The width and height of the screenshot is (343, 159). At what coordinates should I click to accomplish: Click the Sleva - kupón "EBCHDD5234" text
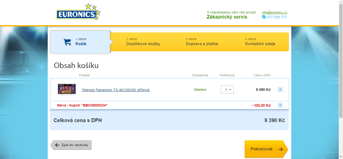82,105
